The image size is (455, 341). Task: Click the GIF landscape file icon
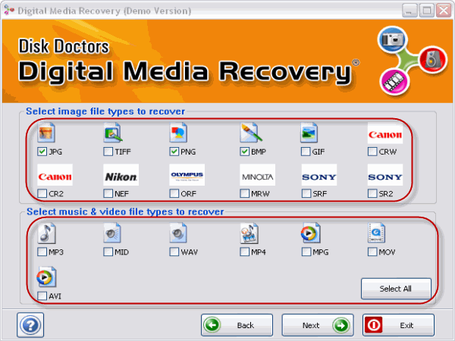(x=309, y=133)
